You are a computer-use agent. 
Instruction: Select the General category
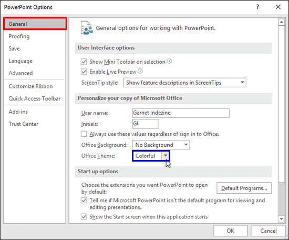pyautogui.click(x=35, y=24)
